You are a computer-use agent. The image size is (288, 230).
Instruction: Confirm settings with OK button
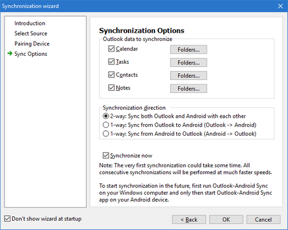(x=226, y=219)
